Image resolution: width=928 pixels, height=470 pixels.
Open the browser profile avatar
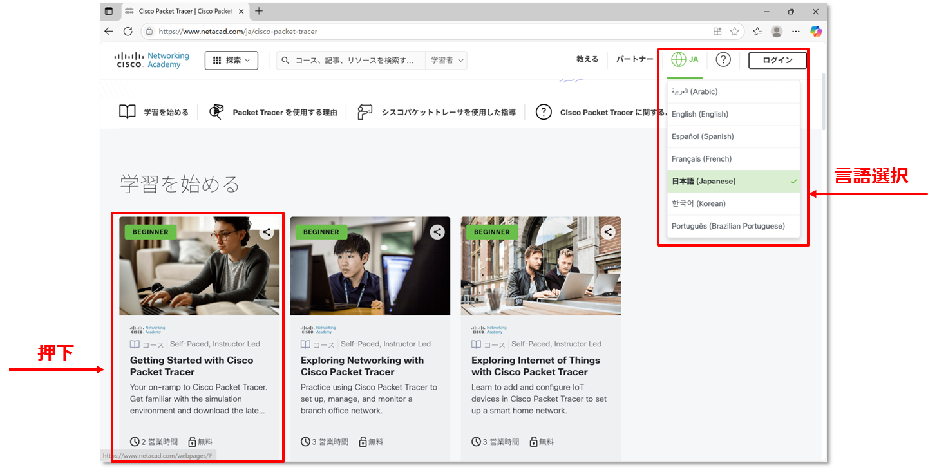777,31
